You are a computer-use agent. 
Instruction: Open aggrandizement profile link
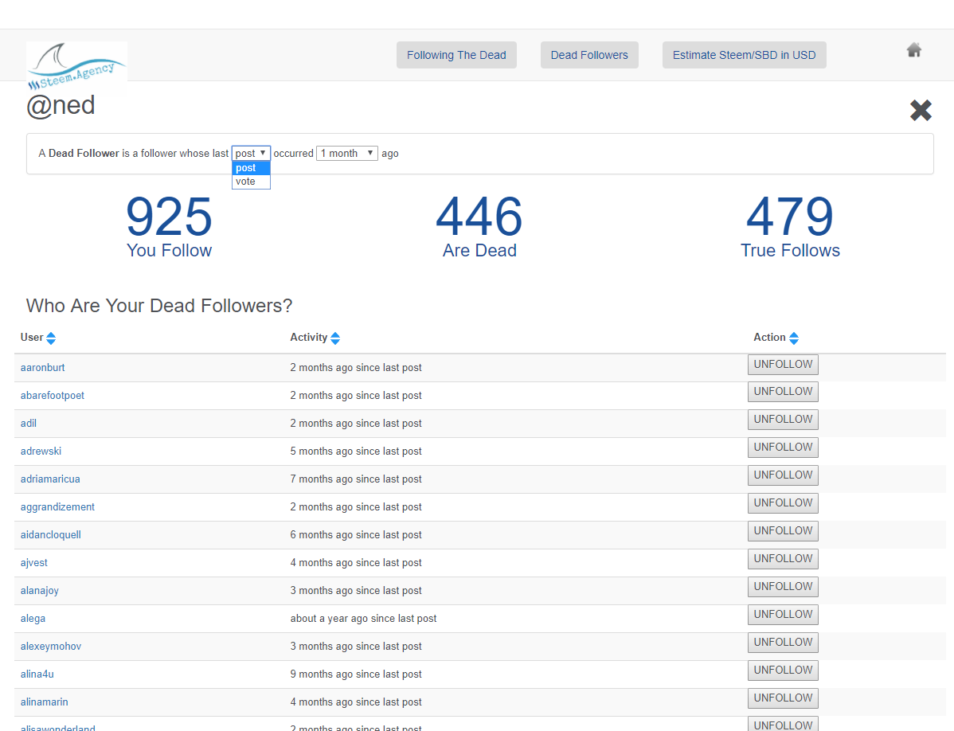click(x=58, y=507)
